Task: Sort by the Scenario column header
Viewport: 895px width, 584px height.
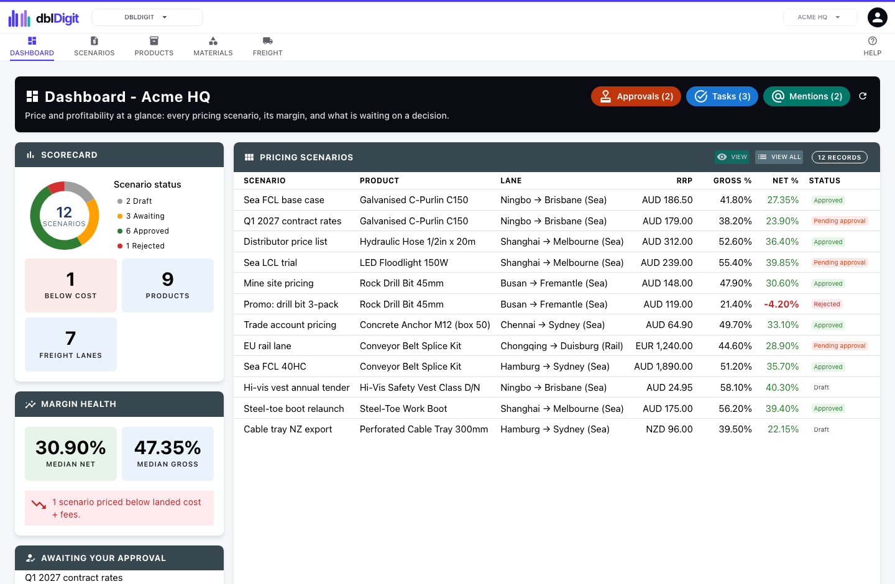Action: tap(265, 181)
